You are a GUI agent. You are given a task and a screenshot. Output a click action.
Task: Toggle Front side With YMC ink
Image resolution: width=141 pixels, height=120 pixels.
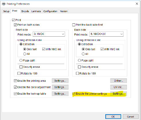[x=44, y=49]
